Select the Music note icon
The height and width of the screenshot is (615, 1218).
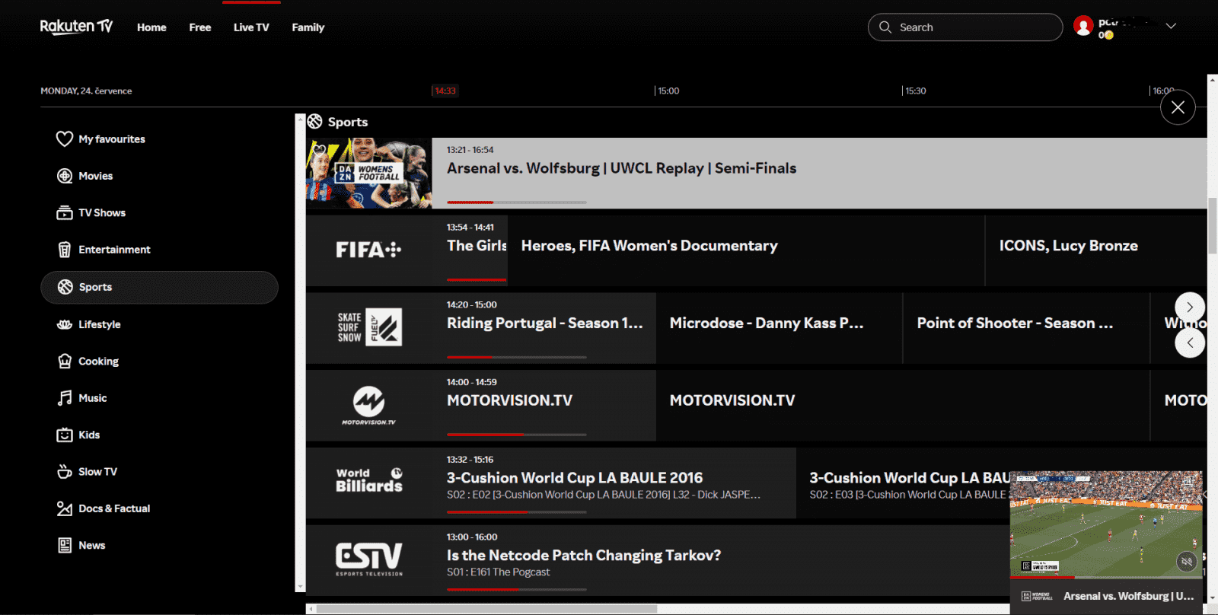coord(65,398)
